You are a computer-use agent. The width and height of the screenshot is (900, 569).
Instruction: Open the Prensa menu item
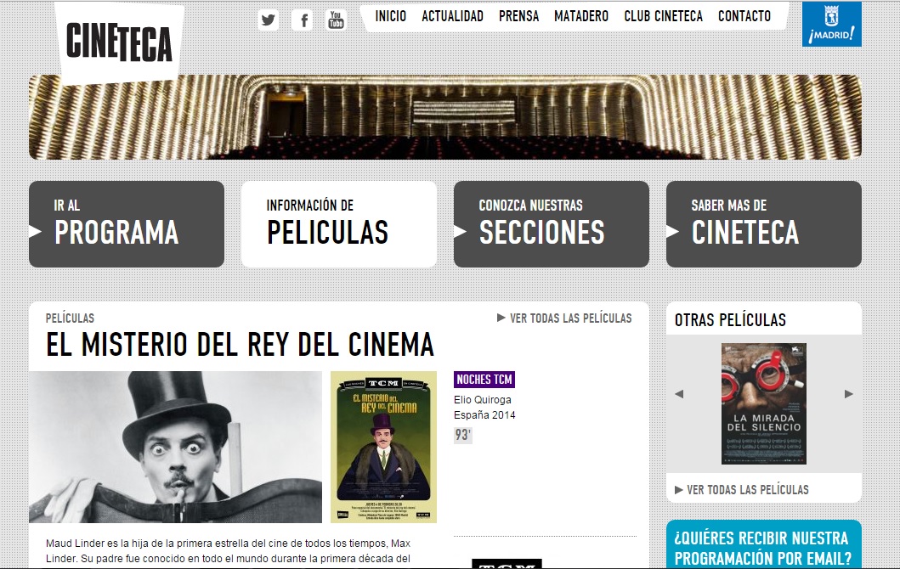click(519, 16)
